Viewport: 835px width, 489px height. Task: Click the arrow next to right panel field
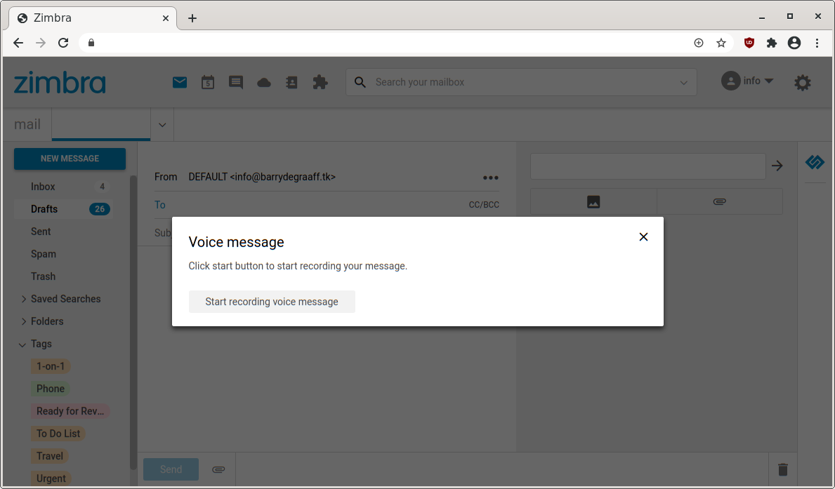(777, 166)
